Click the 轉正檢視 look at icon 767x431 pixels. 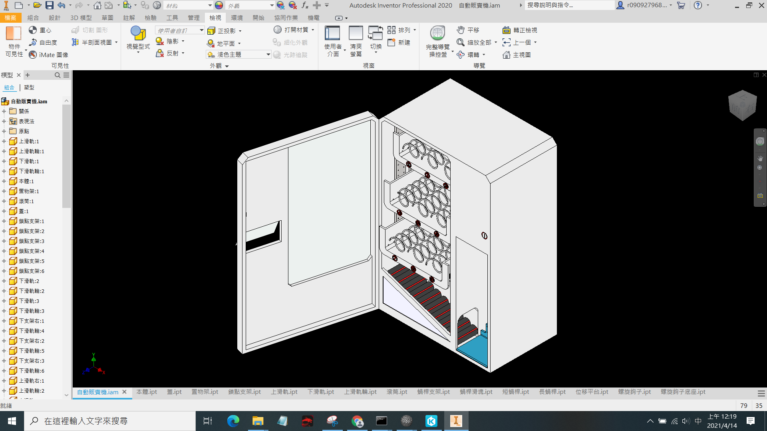(507, 30)
